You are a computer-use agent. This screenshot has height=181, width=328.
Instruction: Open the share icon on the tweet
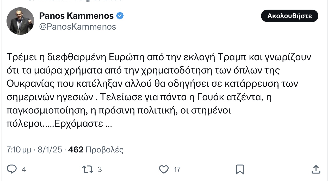pos(316,169)
